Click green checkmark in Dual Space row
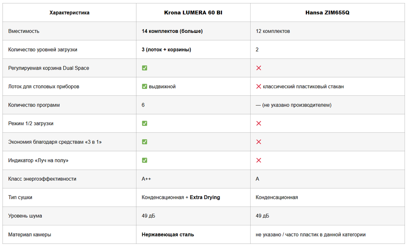The image size is (408, 246). (x=144, y=68)
